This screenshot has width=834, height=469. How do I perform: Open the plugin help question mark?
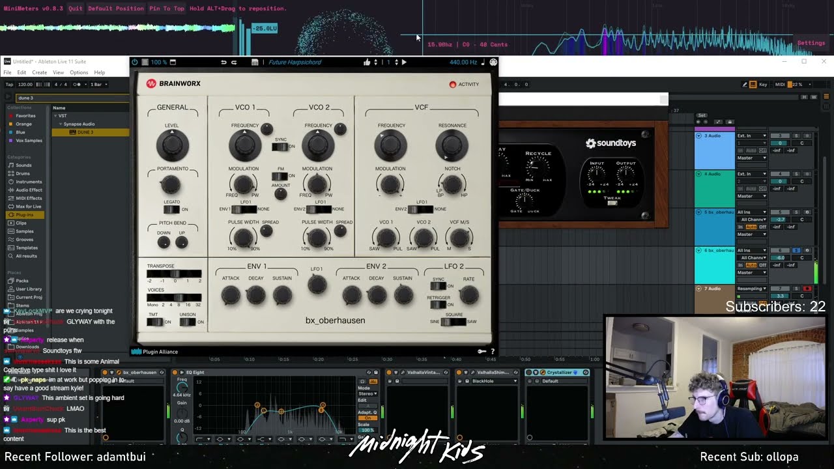[x=492, y=351]
